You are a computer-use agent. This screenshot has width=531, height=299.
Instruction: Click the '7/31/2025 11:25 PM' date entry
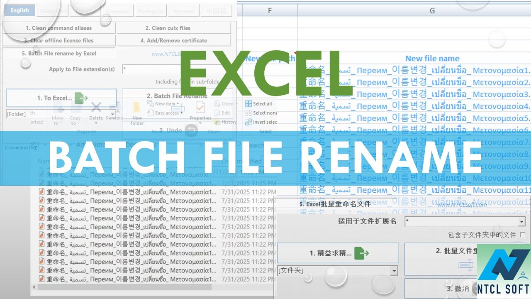coord(248,183)
